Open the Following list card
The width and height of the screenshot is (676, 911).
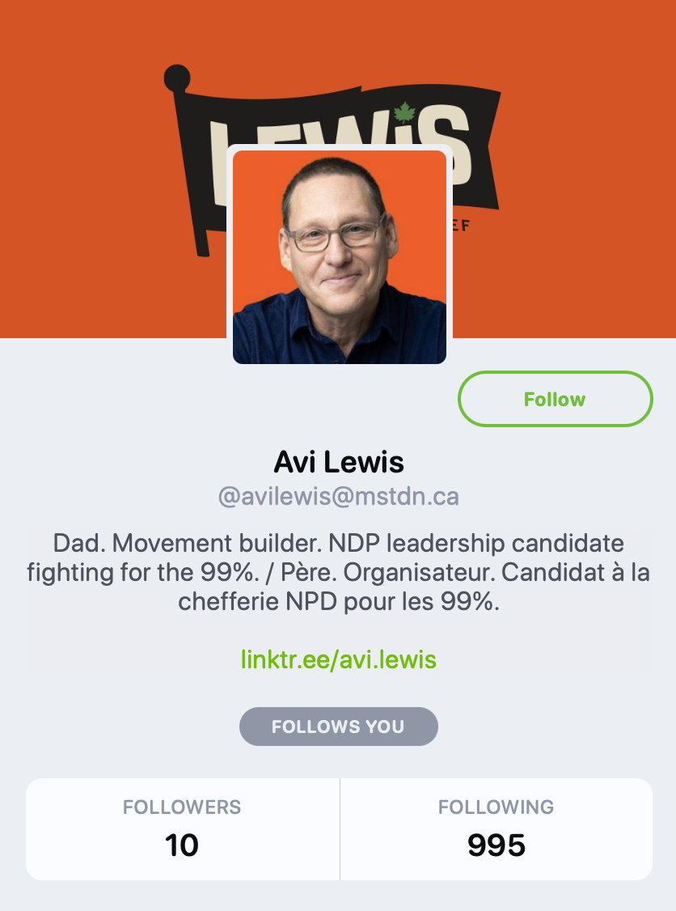496,828
